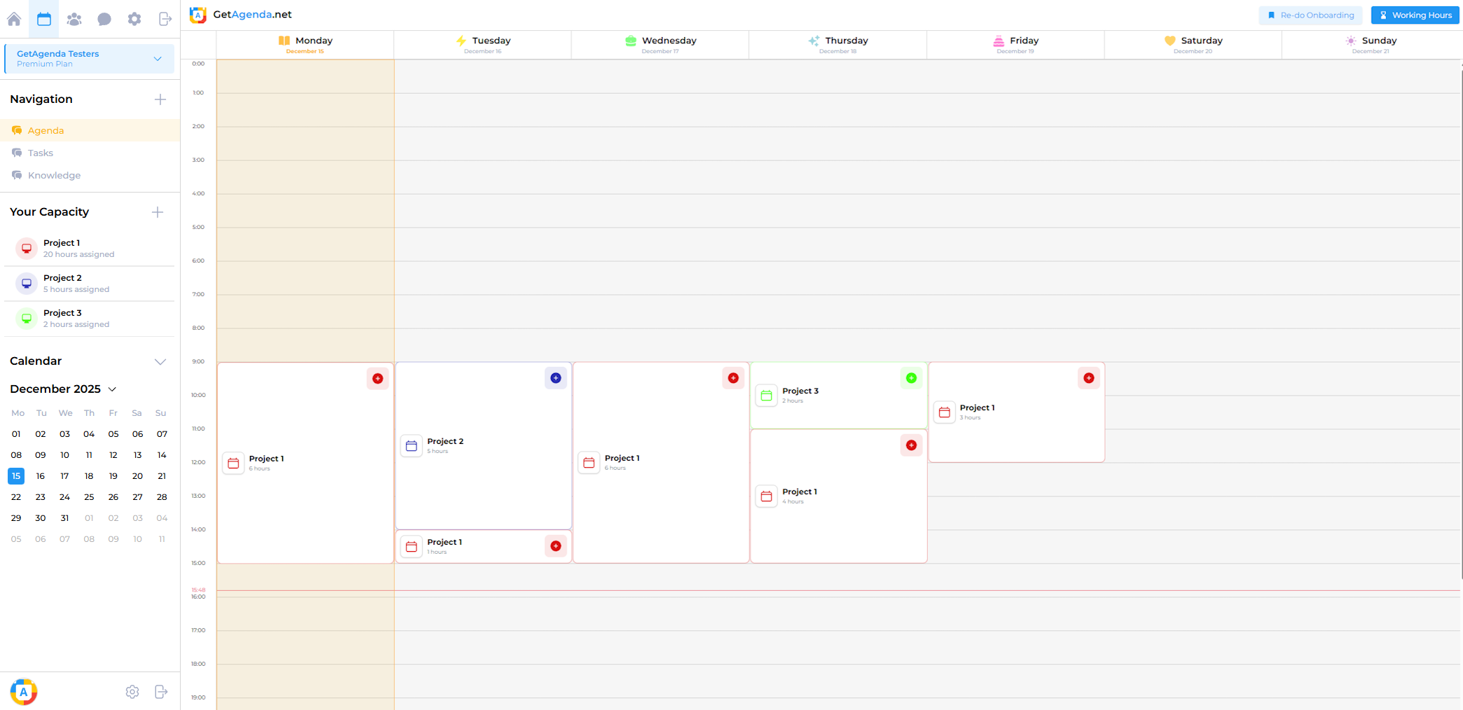Expand the GetAgenda Testers workspace dropdown
Image resolution: width=1463 pixels, height=710 pixels.
tap(90, 59)
